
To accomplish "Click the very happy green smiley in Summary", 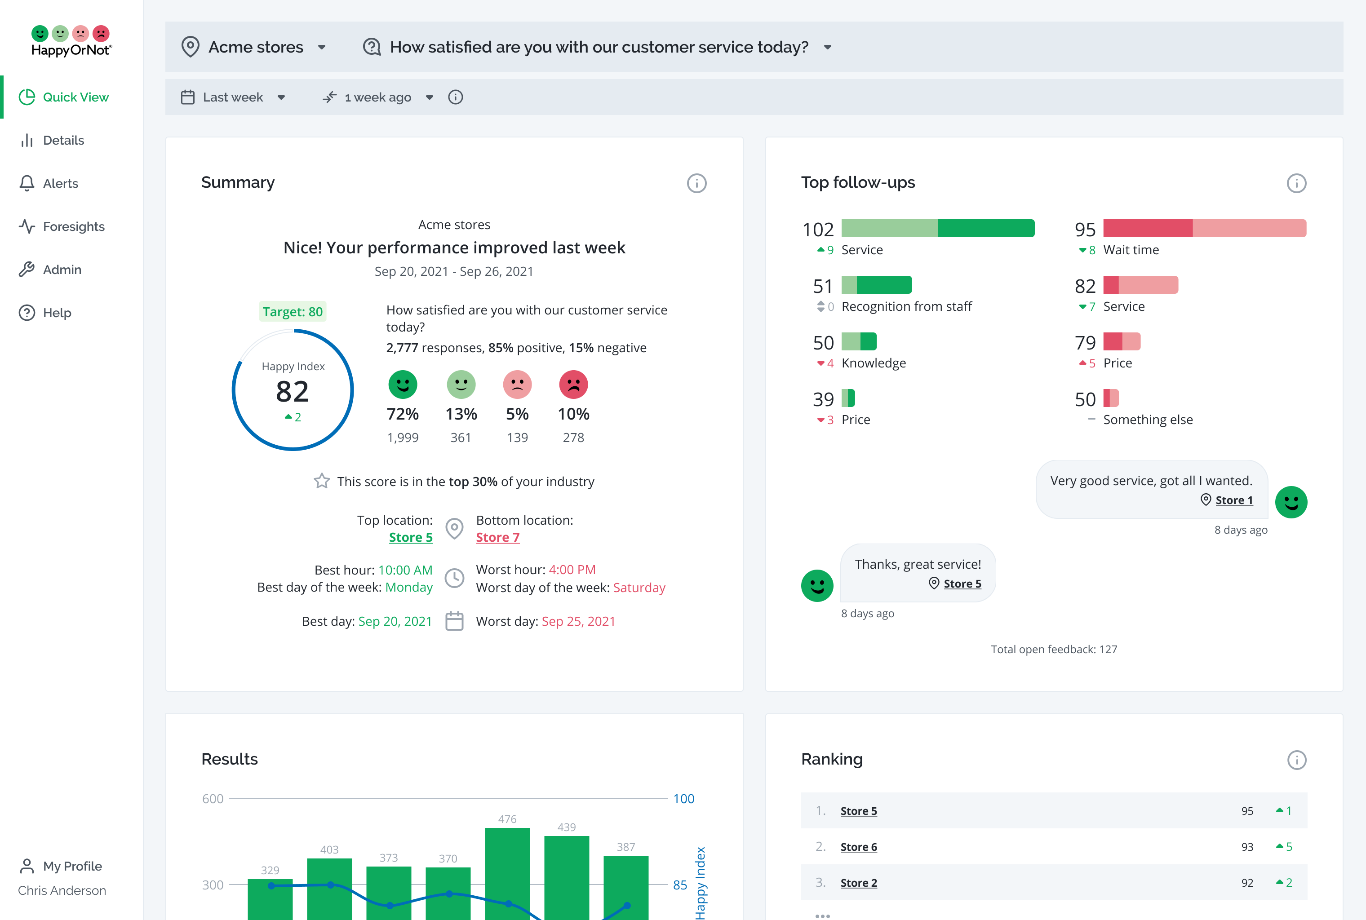I will (x=403, y=385).
